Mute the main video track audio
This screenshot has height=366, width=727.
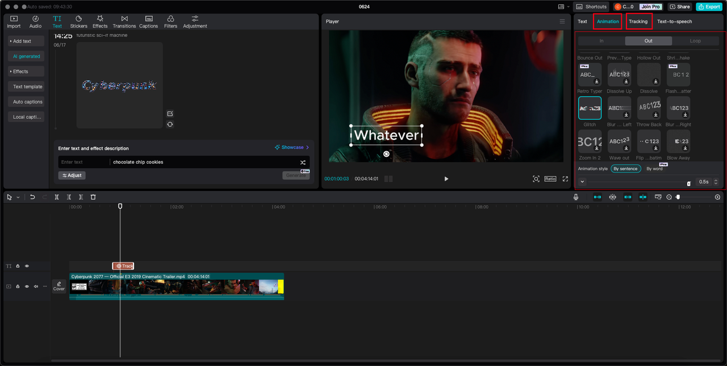point(36,286)
